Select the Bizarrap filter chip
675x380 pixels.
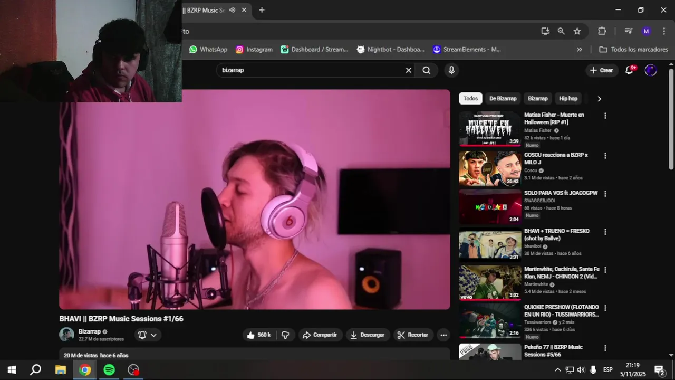pos(537,99)
